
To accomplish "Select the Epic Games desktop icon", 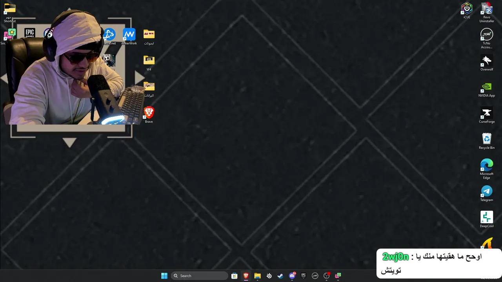I will [30, 34].
